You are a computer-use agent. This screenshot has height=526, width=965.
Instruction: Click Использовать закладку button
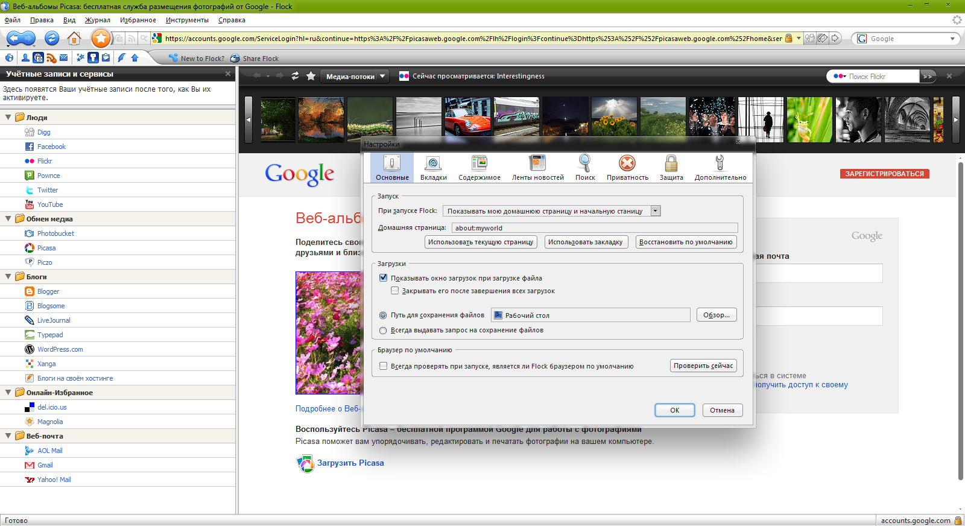click(x=586, y=242)
